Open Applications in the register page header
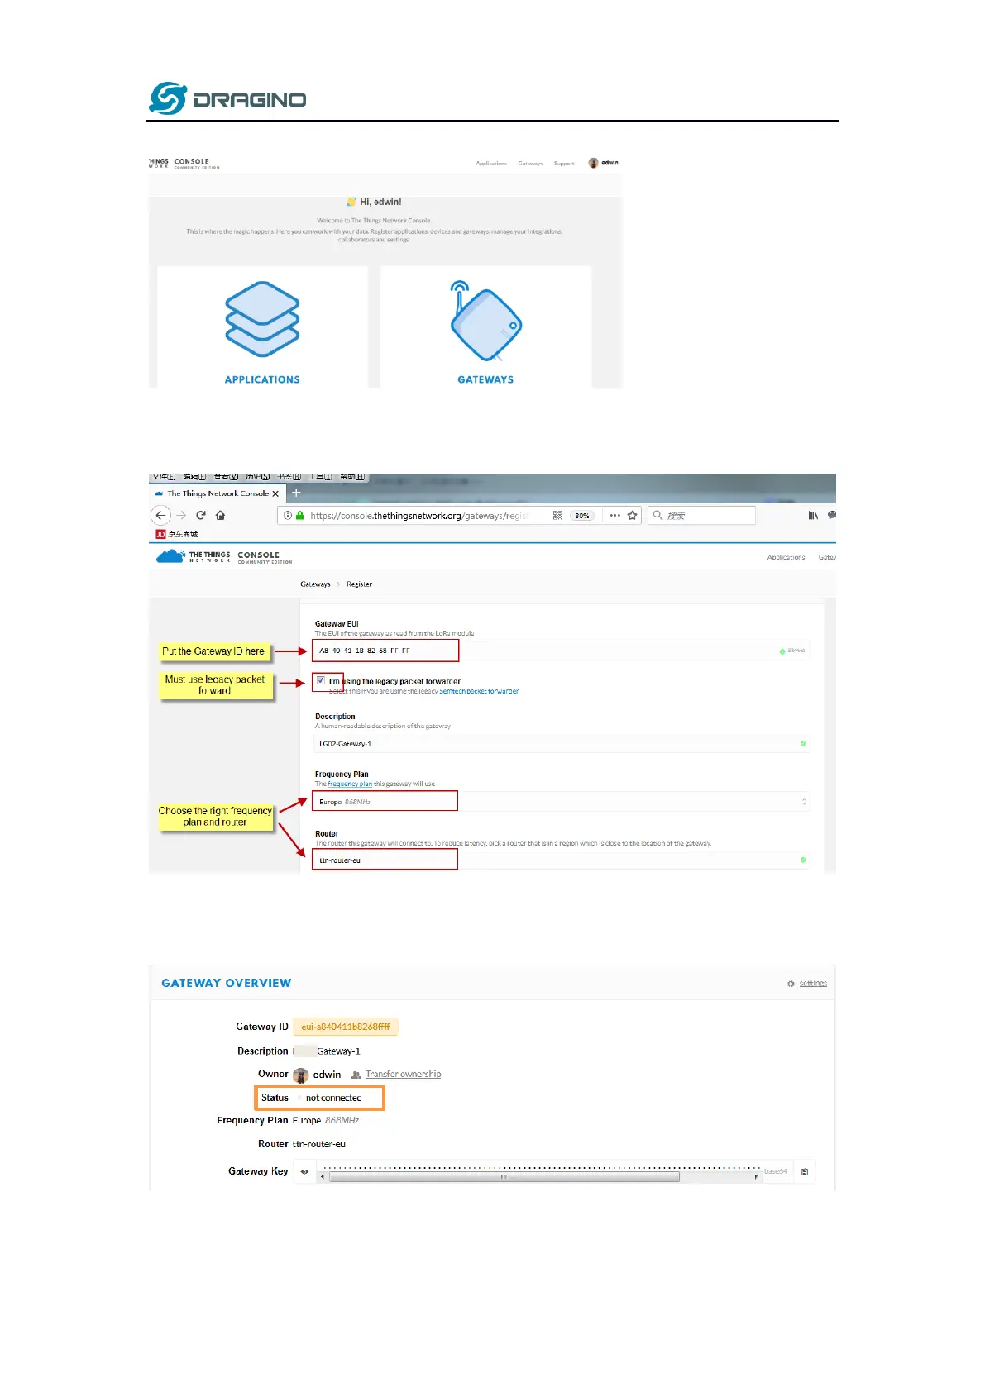This screenshot has height=1392, width=985. [x=786, y=557]
